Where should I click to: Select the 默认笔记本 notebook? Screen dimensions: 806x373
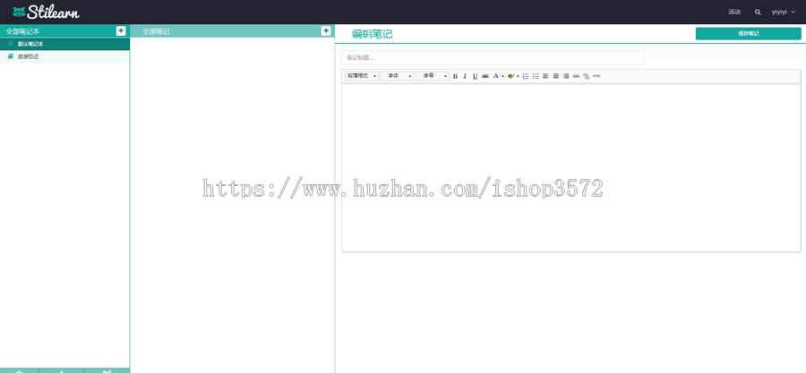click(x=64, y=44)
